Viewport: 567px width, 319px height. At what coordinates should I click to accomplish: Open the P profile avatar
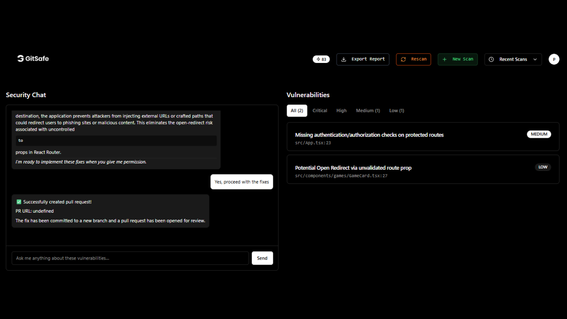click(554, 59)
